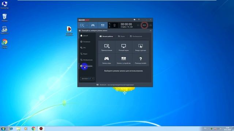Choose the Fullscreen (Полный экран) tile

coord(124,47)
